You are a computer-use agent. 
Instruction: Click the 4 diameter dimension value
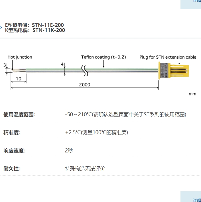(x=62, y=64)
